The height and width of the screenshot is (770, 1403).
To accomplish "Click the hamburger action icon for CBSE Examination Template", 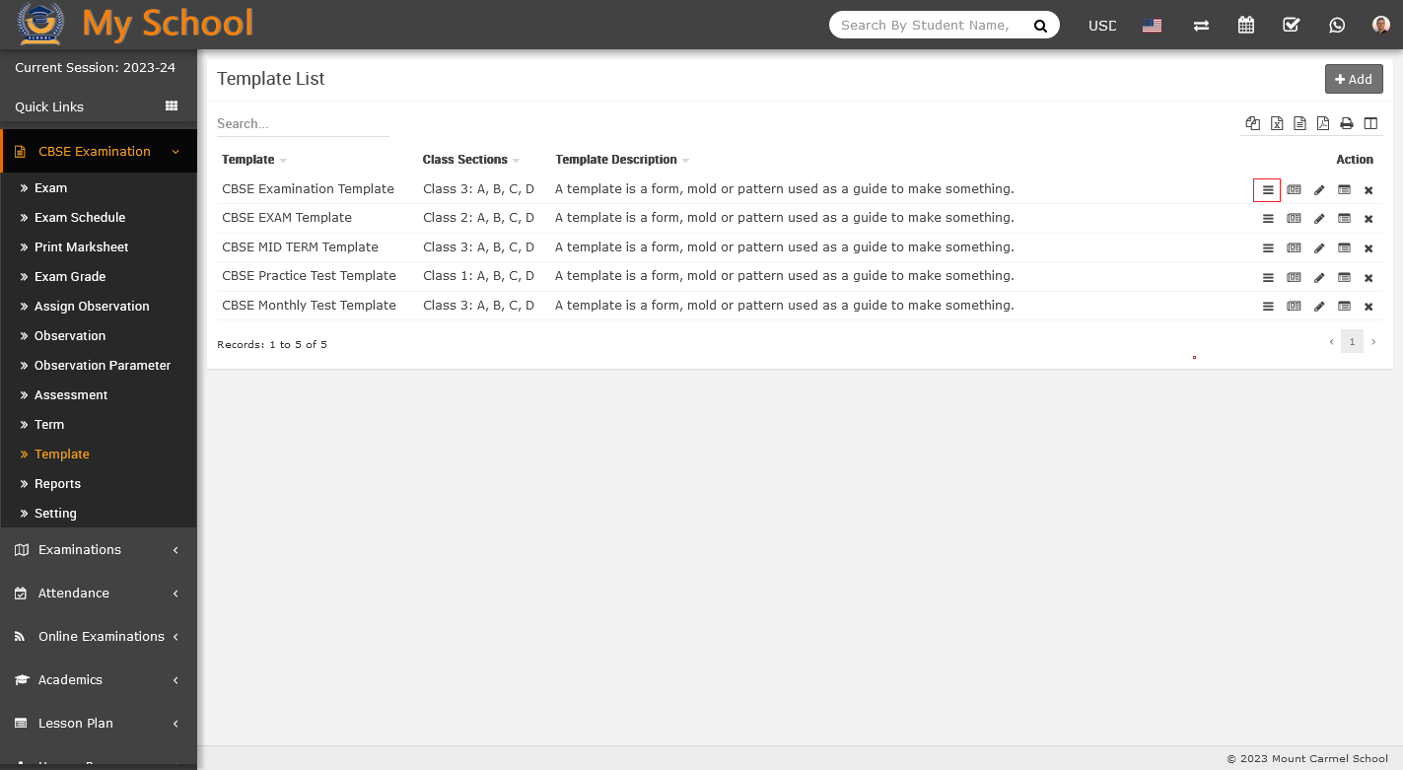I will (x=1267, y=190).
